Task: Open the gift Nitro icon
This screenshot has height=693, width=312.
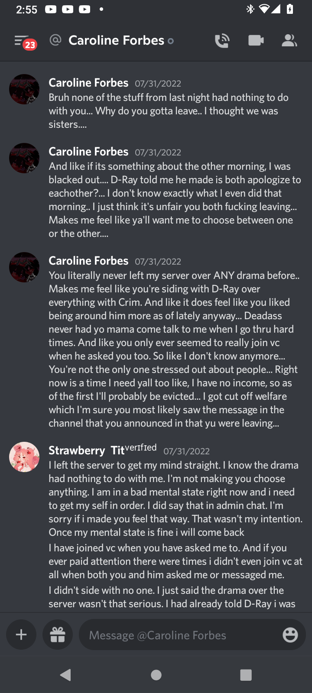Action: point(58,635)
